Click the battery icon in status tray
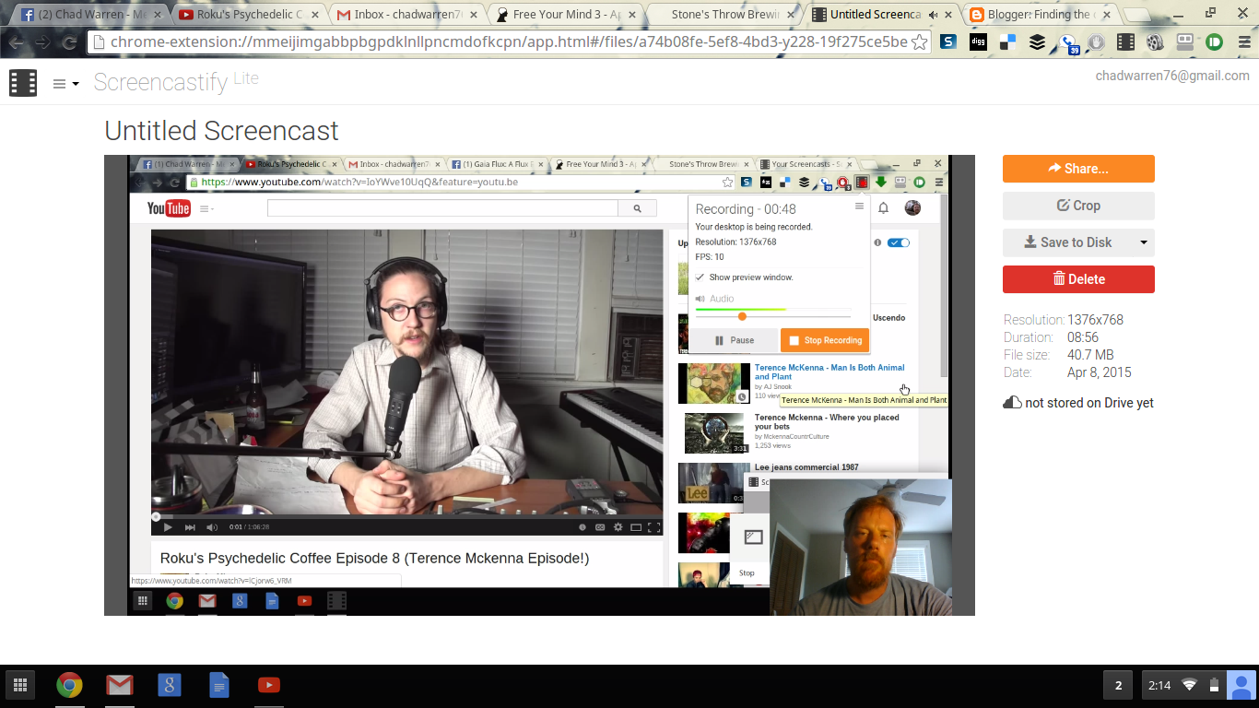Screen dimensions: 1259x708 click(x=1214, y=685)
